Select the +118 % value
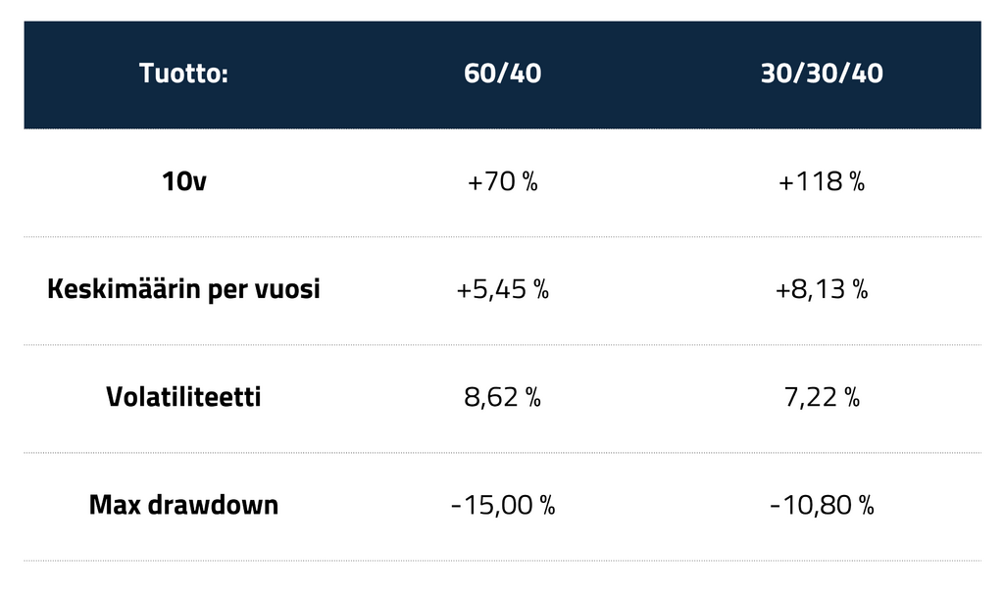Viewport: 1004px width, 597px height. point(822,182)
